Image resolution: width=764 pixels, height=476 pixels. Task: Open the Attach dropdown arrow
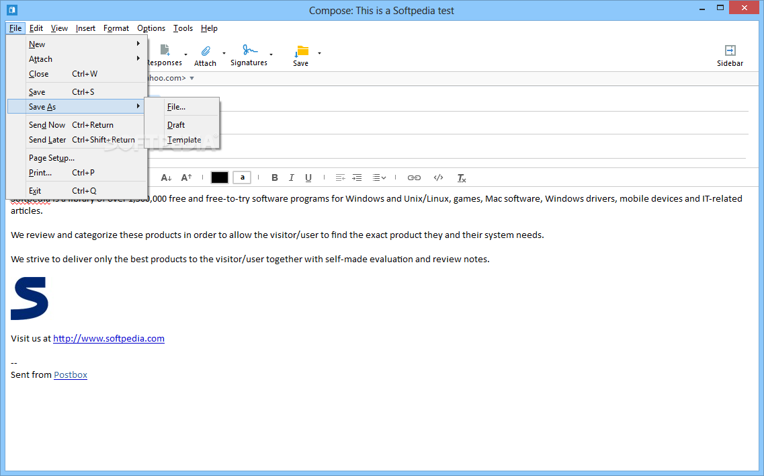coord(224,53)
